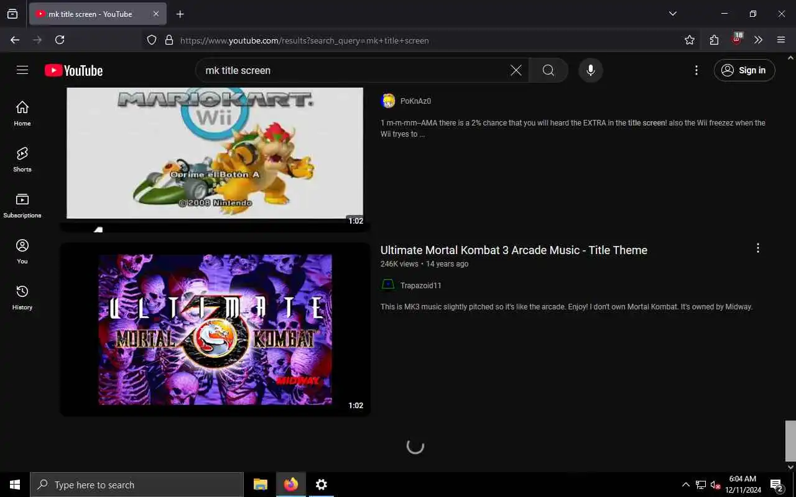Open File Explorer from the taskbar

(x=261, y=485)
